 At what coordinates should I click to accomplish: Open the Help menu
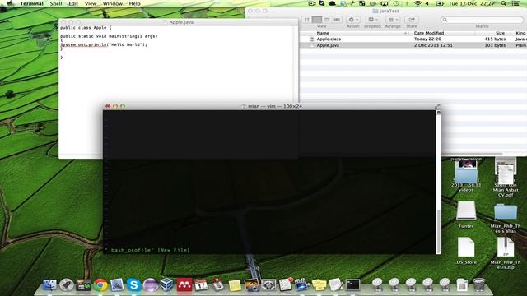[x=134, y=3]
